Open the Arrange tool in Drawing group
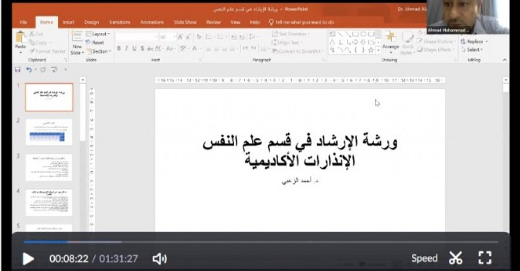 click(x=390, y=40)
